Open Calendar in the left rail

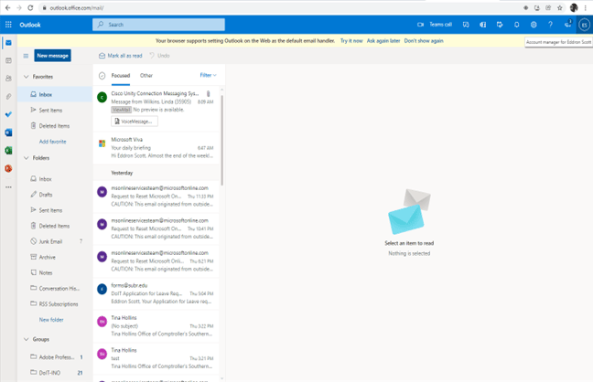[x=8, y=60]
